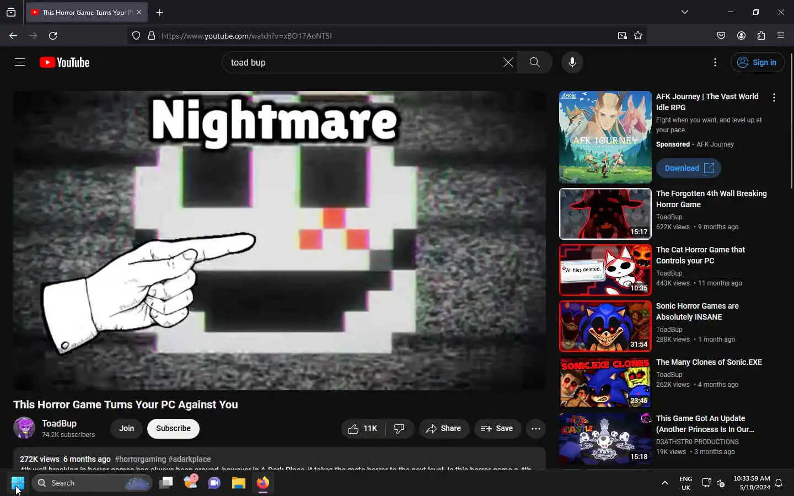This screenshot has height=496, width=794.
Task: Open YouTube settings three-dot menu
Action: point(715,62)
